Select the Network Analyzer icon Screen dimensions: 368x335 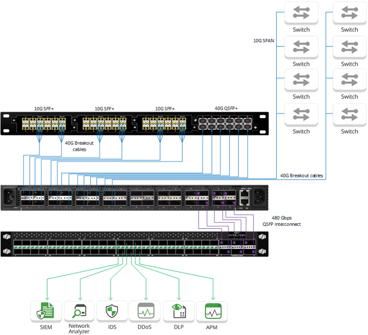pos(79,311)
